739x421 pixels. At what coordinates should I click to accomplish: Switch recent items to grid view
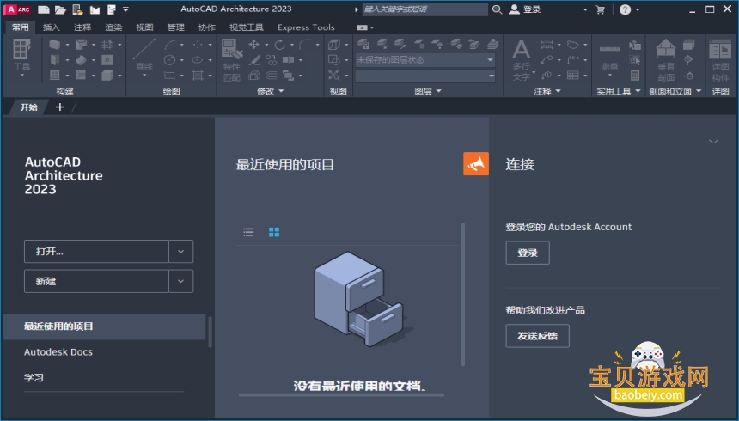pos(274,231)
